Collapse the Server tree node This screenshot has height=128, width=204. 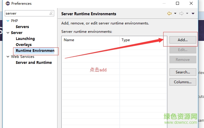tap(8, 33)
